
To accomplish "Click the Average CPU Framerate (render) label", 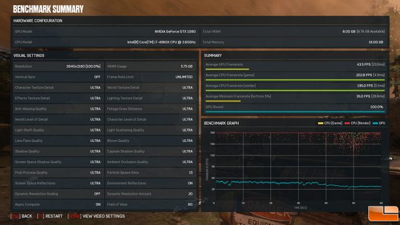I will (231, 86).
